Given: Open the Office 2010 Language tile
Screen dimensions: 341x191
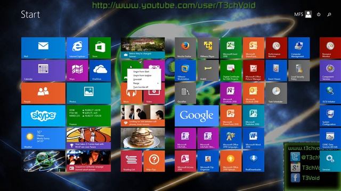Looking at the screenshot, I should click(231, 138).
